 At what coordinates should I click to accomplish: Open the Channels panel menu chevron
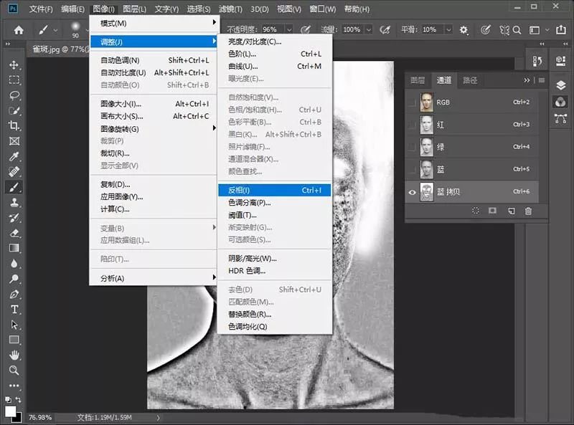click(x=527, y=80)
